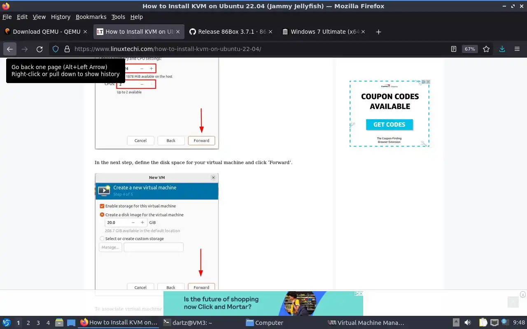
Task: Reload the current page
Action: tap(40, 49)
